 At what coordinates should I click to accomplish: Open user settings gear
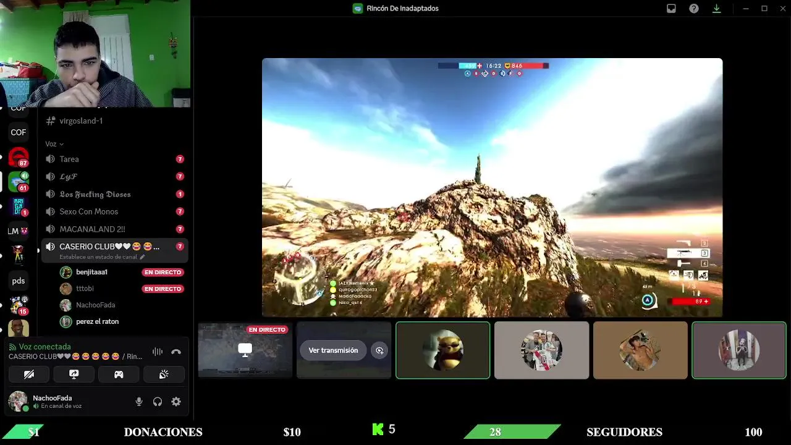[176, 402]
